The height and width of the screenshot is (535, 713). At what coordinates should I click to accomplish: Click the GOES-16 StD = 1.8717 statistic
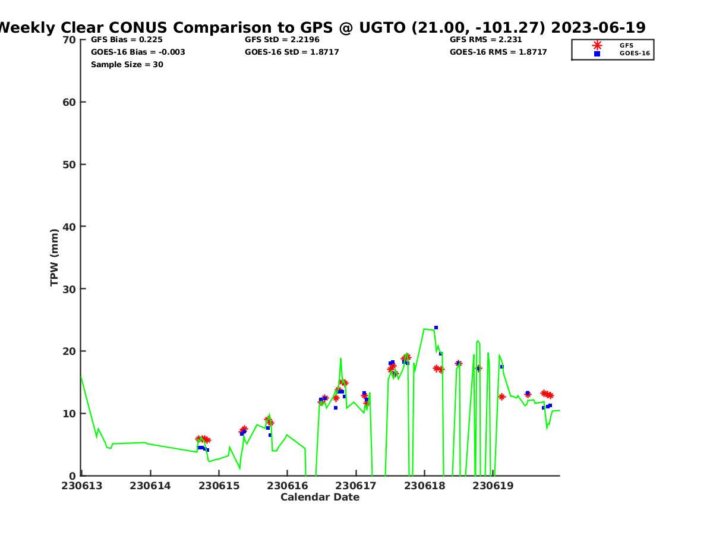coord(292,52)
